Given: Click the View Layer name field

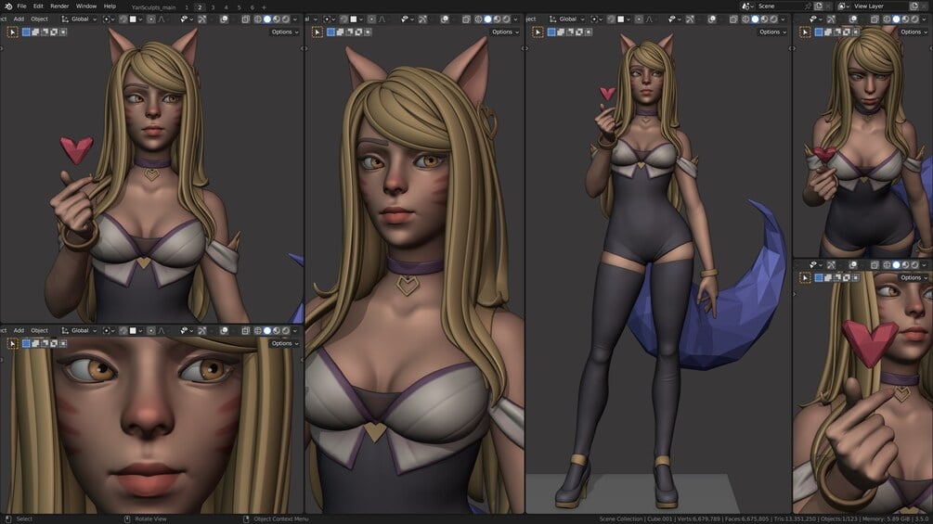Looking at the screenshot, I should [880, 6].
